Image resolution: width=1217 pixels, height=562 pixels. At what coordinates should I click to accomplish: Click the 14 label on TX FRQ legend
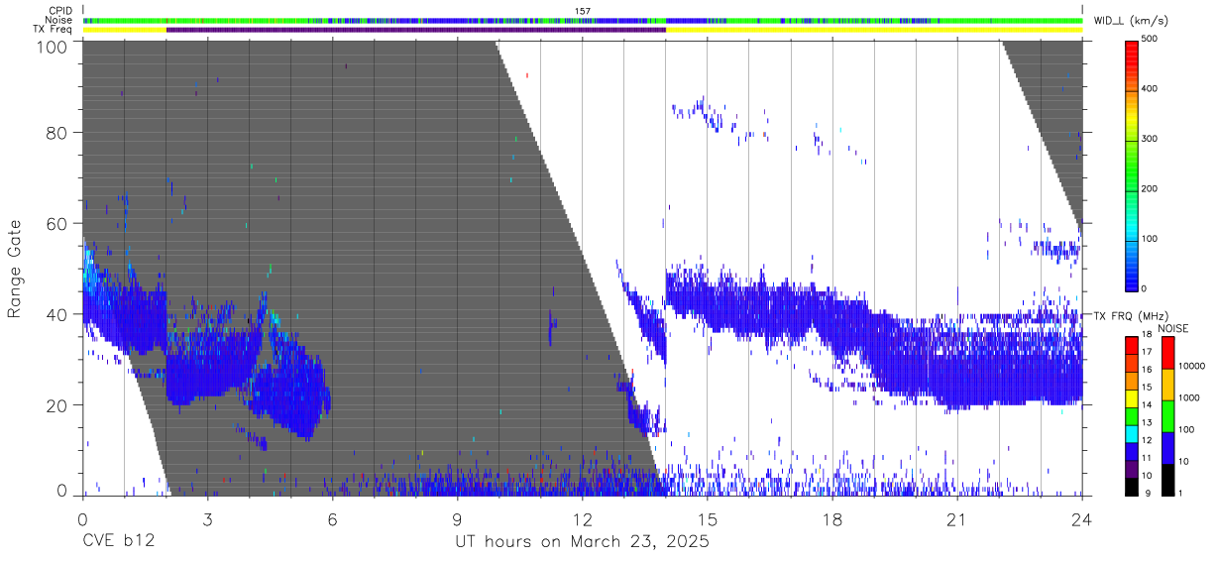coord(1148,405)
